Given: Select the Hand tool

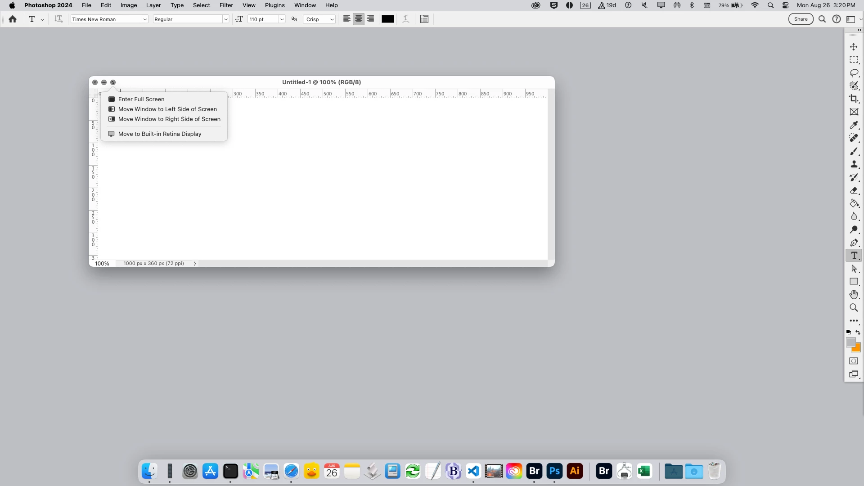Looking at the screenshot, I should pos(854,295).
